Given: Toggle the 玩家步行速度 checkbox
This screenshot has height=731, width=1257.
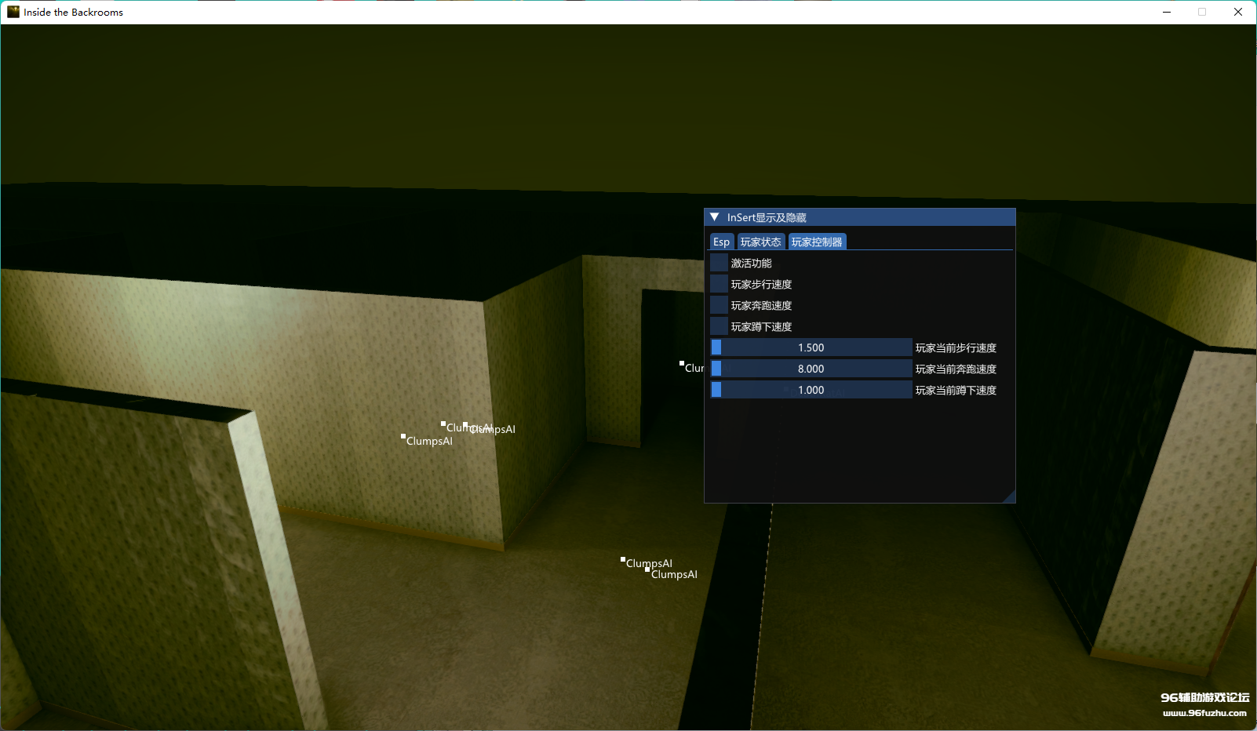Looking at the screenshot, I should click(719, 284).
